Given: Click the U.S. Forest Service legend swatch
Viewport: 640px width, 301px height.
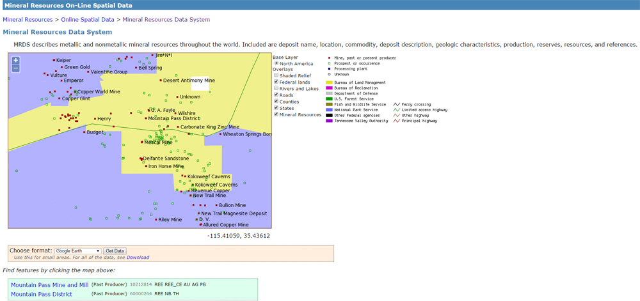Looking at the screenshot, I should [x=329, y=99].
